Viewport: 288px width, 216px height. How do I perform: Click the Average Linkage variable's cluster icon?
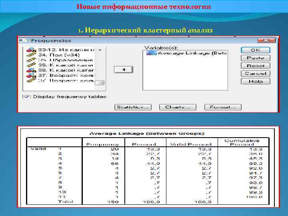pyautogui.click(x=152, y=53)
